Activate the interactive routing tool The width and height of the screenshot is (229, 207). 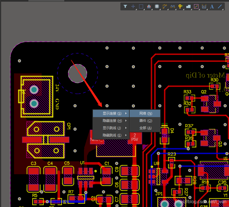[x=165, y=6]
